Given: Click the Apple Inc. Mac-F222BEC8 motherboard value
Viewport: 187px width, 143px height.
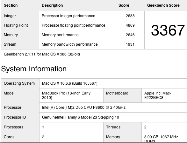Looking at the screenshot, I should tap(158, 95).
